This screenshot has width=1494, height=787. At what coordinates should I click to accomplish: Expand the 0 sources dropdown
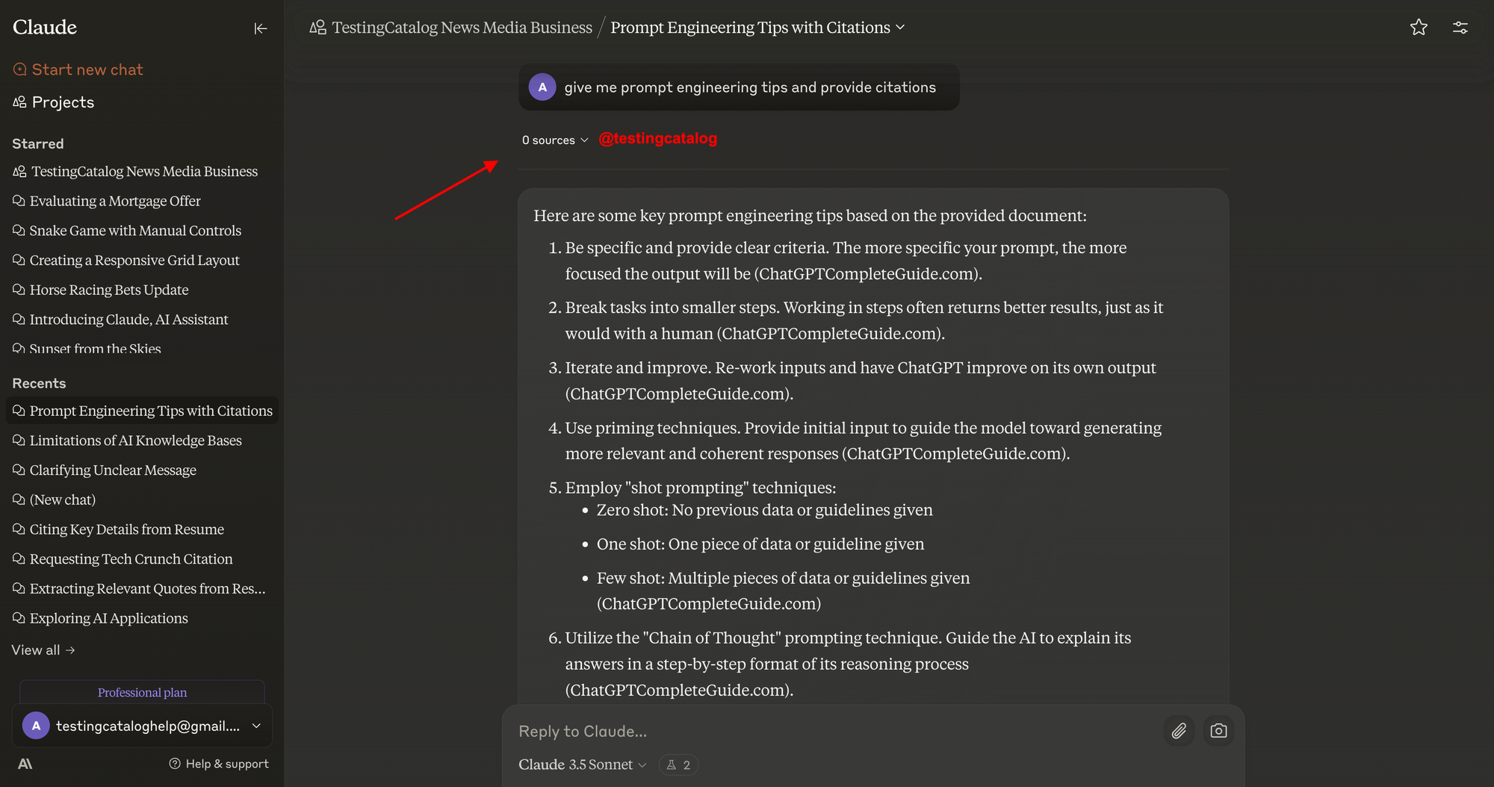tap(555, 140)
